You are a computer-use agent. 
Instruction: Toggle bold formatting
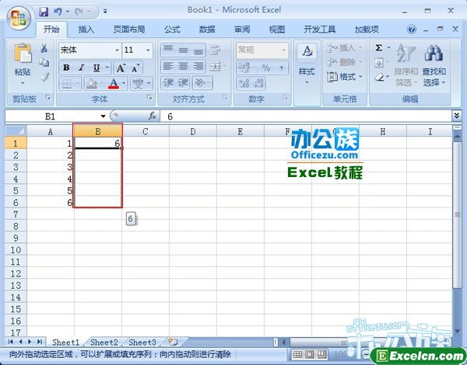click(x=66, y=68)
